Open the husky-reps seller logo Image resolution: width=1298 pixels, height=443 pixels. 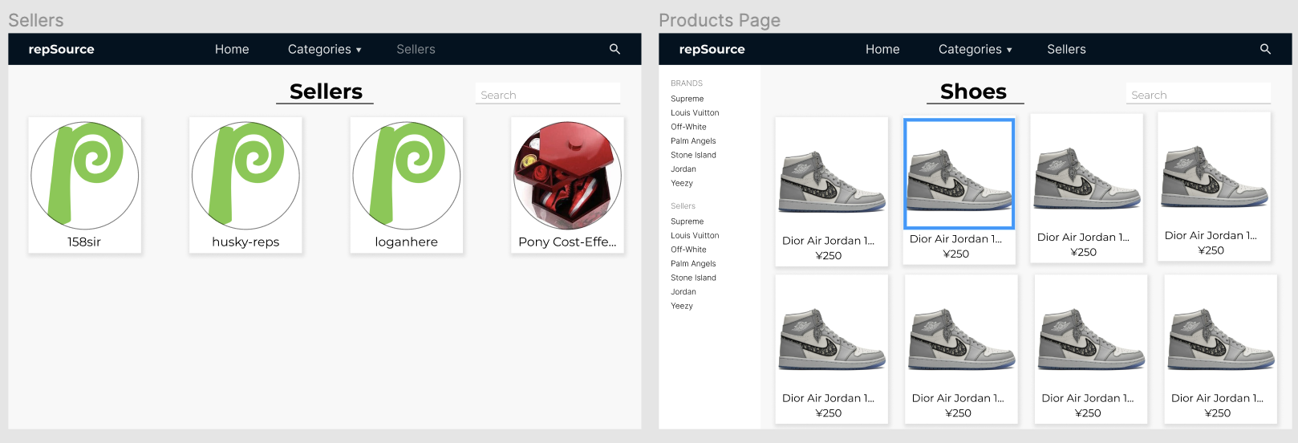tap(245, 176)
